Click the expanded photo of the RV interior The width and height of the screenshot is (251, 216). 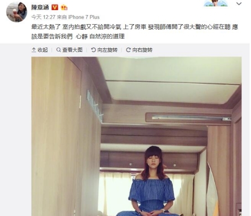[136, 136]
